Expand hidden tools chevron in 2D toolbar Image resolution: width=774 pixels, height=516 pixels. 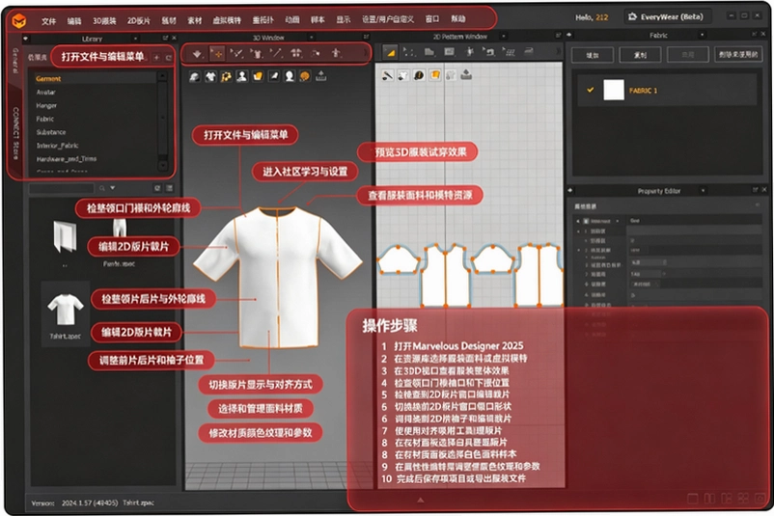click(558, 51)
